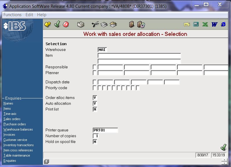Open the Purchase orders enquiry link

15,124
